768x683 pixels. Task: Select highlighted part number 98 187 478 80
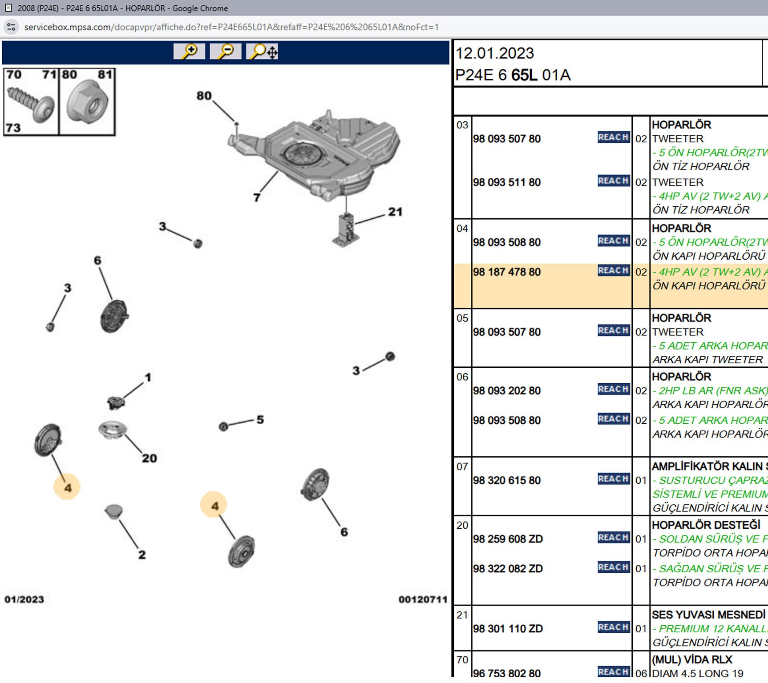coord(507,272)
